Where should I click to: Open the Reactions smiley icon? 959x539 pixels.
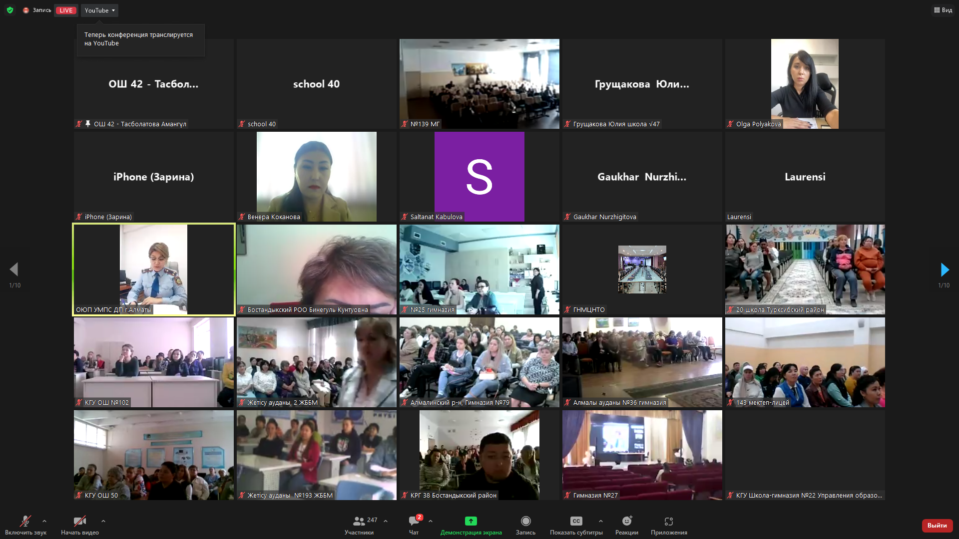626,521
